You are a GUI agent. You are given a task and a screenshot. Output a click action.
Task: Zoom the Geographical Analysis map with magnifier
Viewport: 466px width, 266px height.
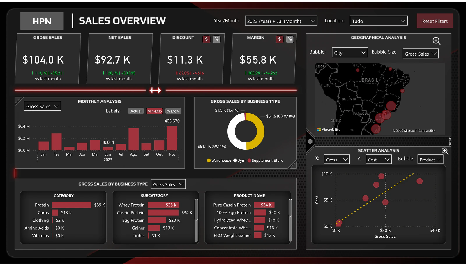436,41
